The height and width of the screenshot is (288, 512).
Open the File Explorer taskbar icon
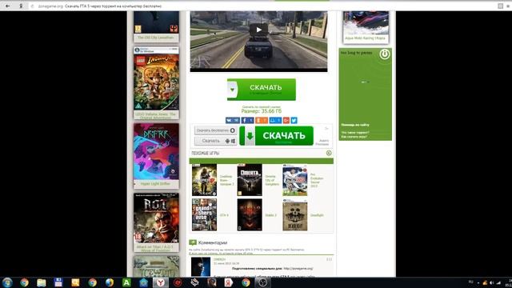click(41, 282)
